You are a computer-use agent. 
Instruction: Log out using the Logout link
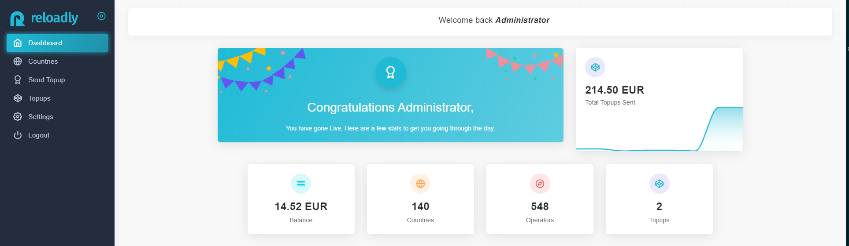(39, 135)
